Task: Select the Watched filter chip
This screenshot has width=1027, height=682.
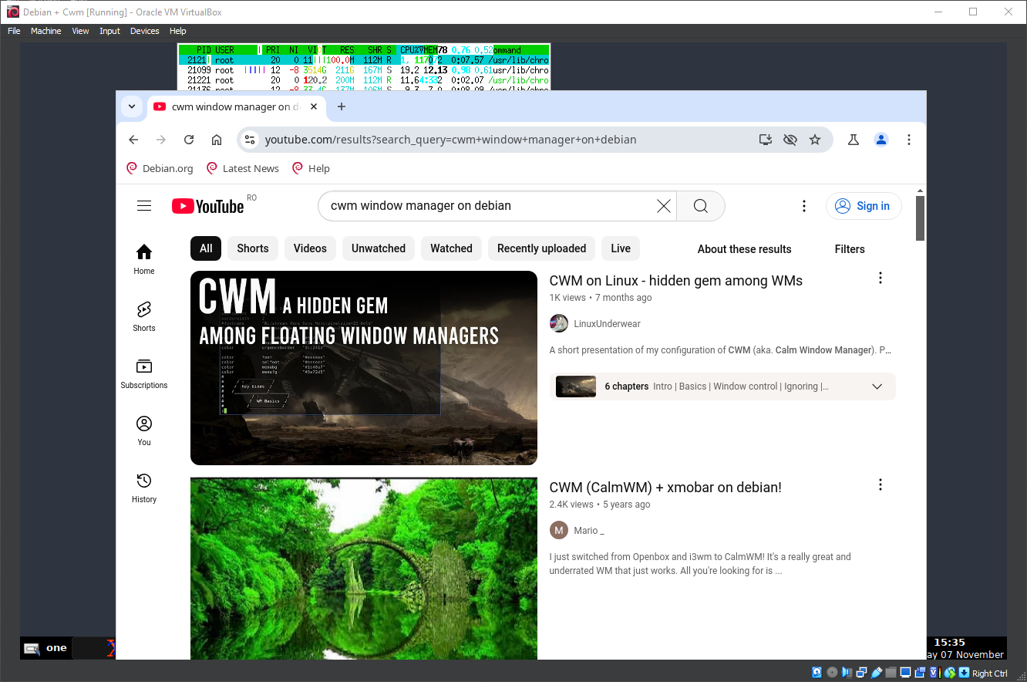Action: click(x=451, y=248)
